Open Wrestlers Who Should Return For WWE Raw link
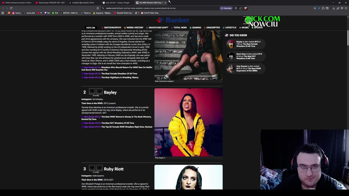Image resolution: width=349 pixels, height=196 pixels. click(117, 69)
